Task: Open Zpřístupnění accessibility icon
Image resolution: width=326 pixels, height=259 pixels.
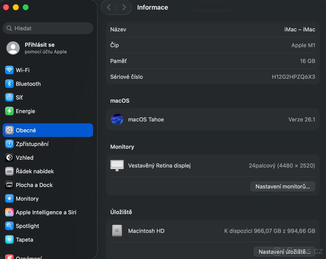Action: pyautogui.click(x=9, y=144)
